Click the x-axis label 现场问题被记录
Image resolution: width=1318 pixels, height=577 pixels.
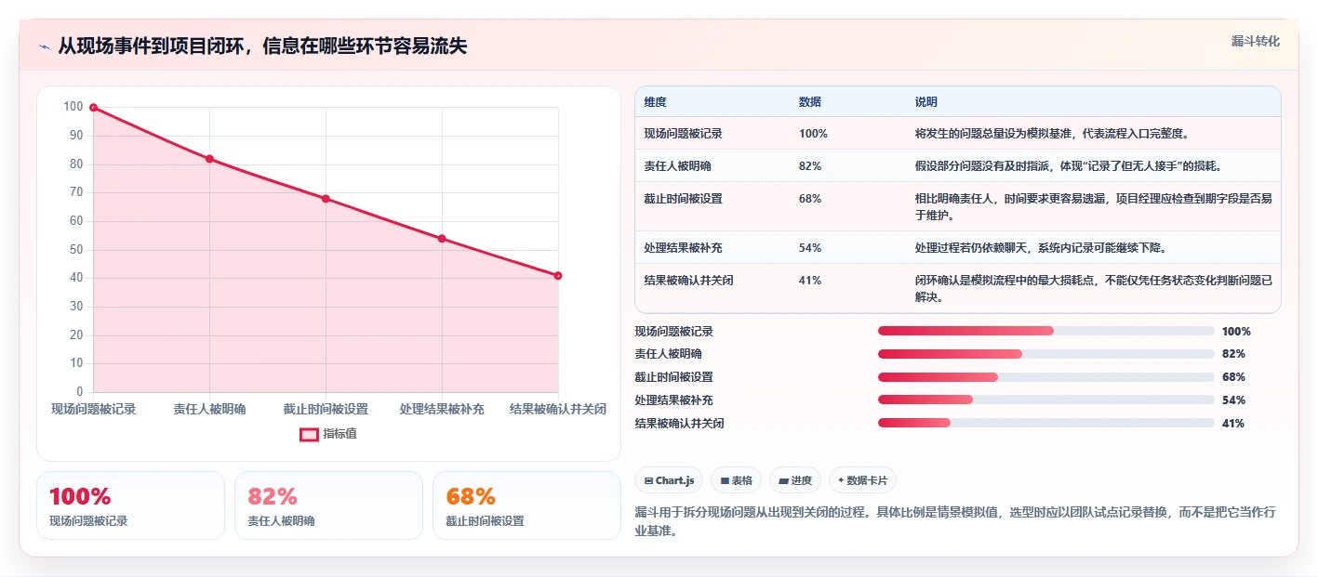pyautogui.click(x=93, y=410)
